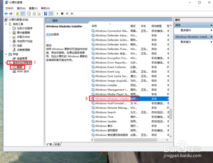
Task: Select Windows Remote Management row
Action: [130, 108]
